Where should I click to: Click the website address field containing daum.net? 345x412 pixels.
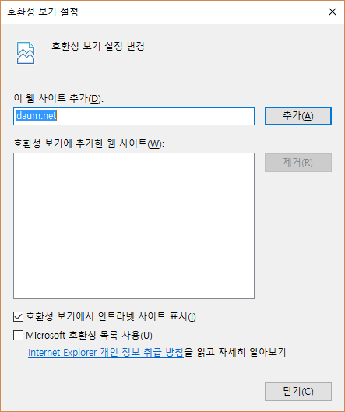tap(134, 116)
